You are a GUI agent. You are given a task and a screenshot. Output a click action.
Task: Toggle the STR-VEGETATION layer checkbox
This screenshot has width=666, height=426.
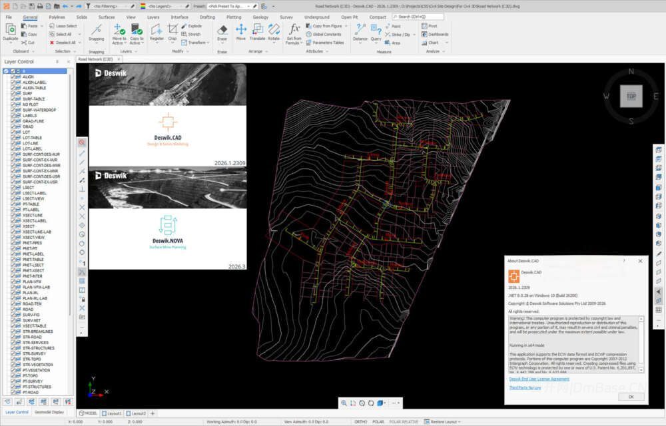(13, 365)
